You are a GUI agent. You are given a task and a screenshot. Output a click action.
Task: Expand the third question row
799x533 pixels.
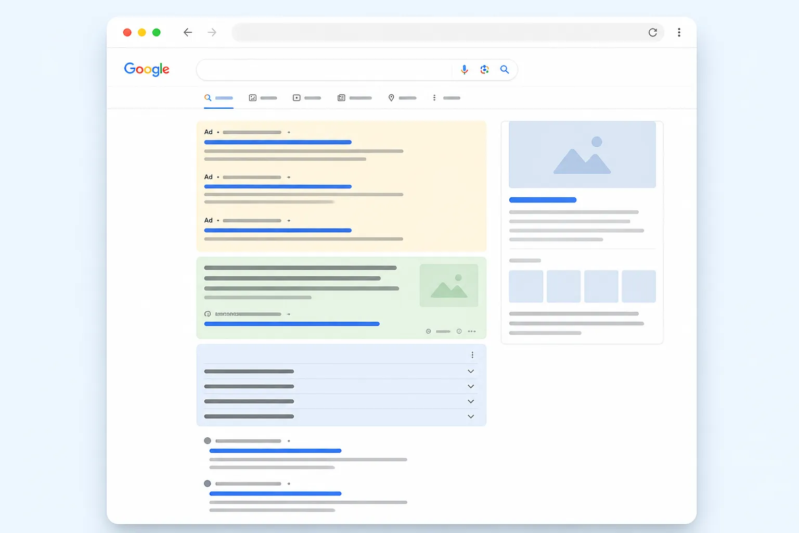pos(341,401)
